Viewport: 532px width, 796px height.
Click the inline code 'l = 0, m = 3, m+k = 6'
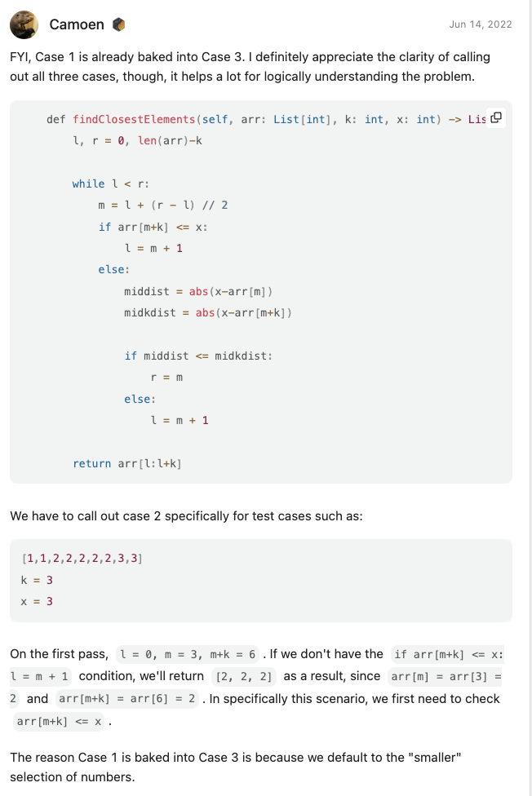pyautogui.click(x=188, y=654)
